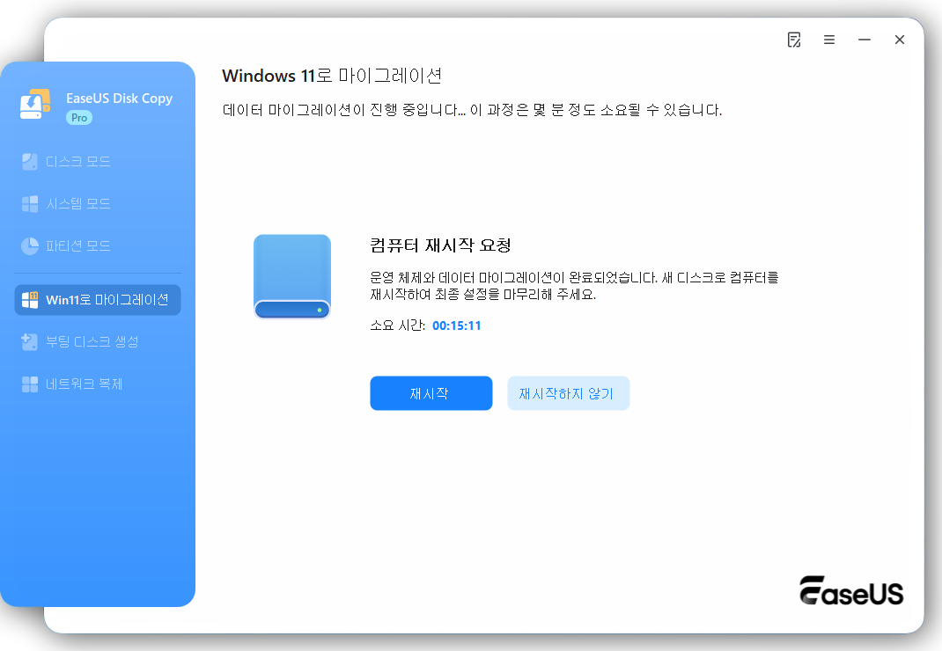The height and width of the screenshot is (651, 942).
Task: Open the hamburger menu at top right
Action: pyautogui.click(x=828, y=40)
